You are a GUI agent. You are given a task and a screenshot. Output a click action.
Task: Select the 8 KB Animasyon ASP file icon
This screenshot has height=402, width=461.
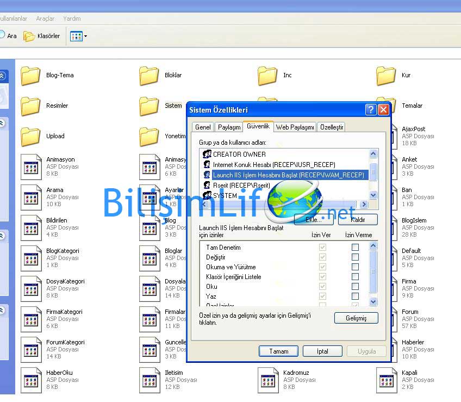point(31,167)
